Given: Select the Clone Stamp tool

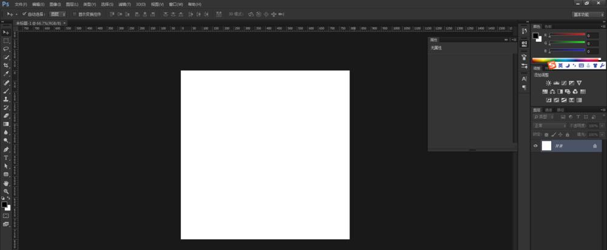Looking at the screenshot, I should coord(6,99).
